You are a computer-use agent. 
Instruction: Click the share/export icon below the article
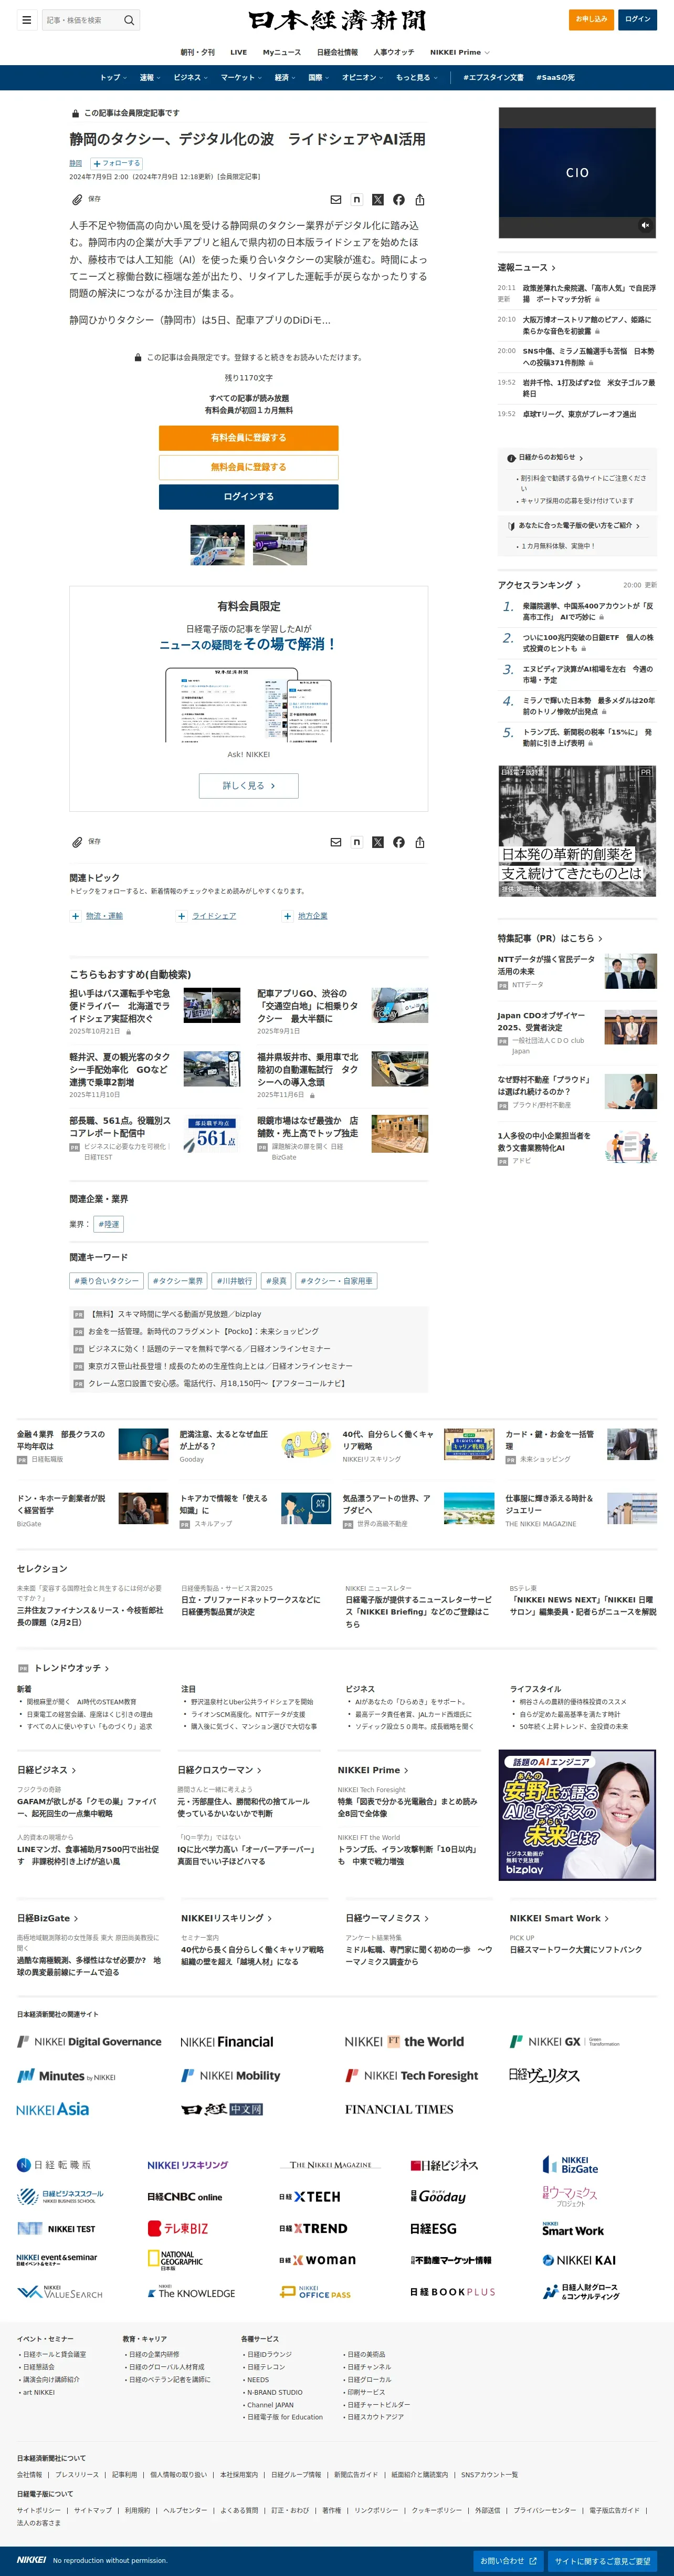click(419, 842)
